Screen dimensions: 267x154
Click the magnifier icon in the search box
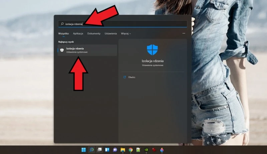click(x=62, y=24)
